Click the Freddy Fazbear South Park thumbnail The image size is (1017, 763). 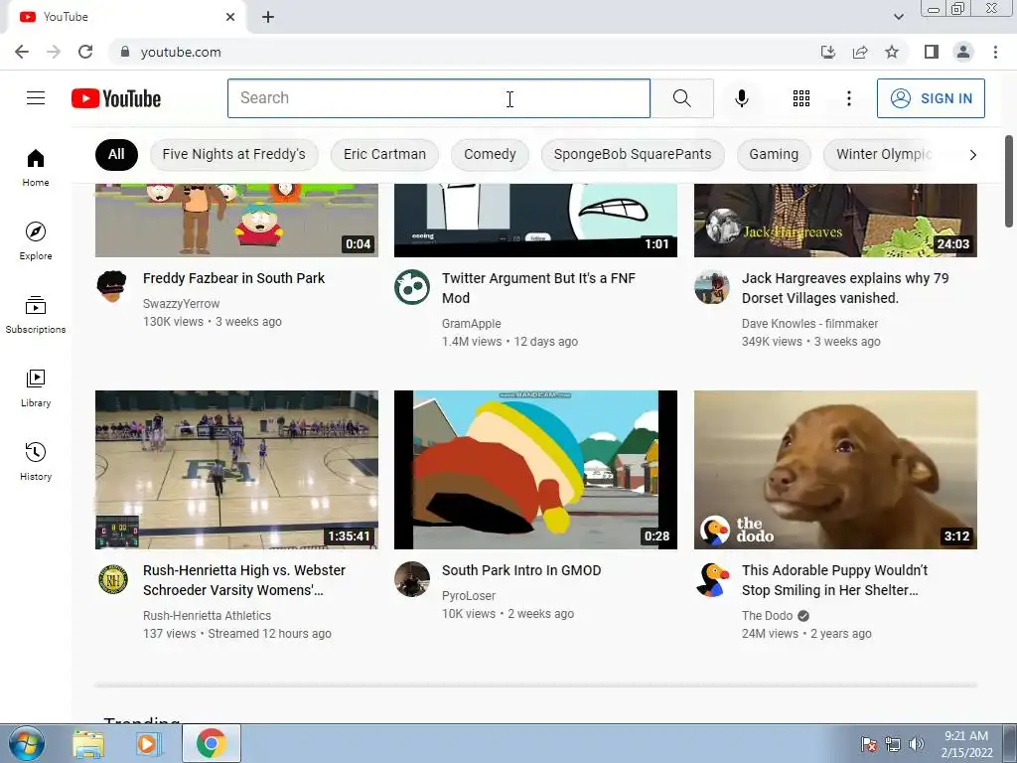(236, 221)
